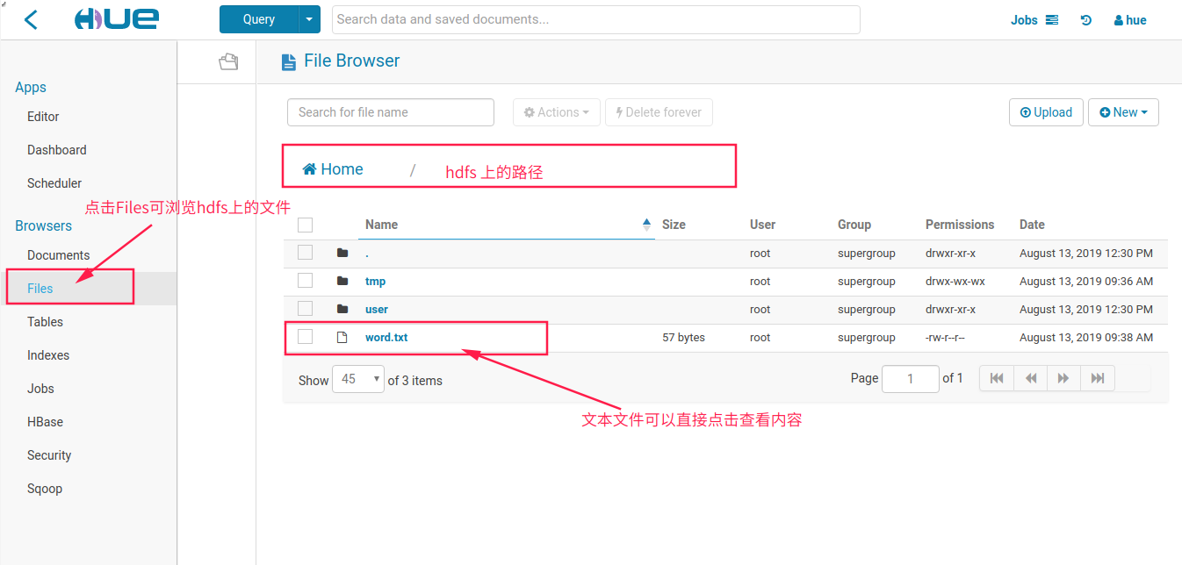Click the Upload button

click(x=1046, y=112)
